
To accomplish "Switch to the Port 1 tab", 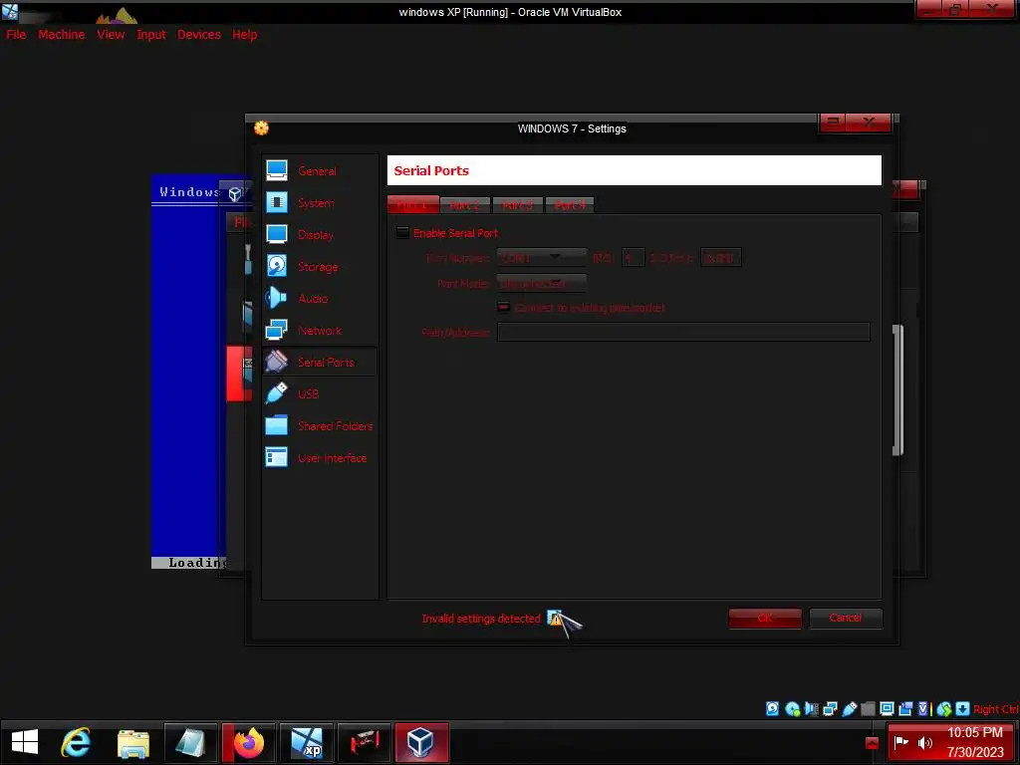I will click(413, 205).
